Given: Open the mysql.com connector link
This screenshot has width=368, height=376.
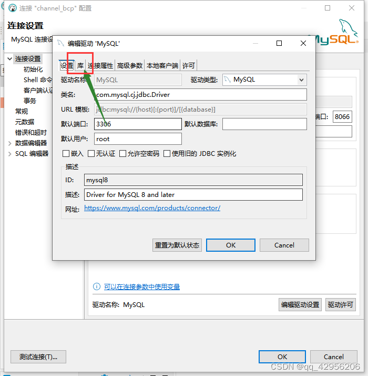Looking at the screenshot, I should 152,208.
